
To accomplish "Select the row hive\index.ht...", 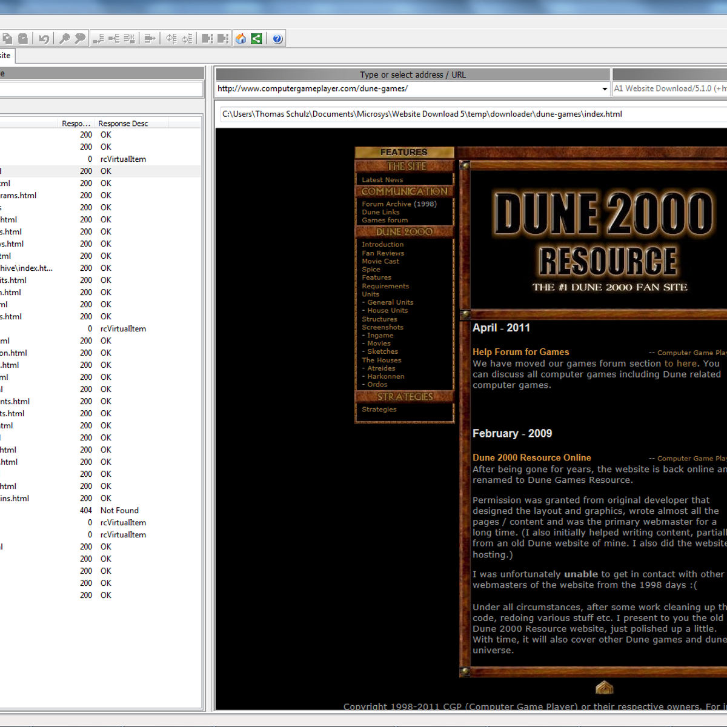I will click(x=101, y=268).
